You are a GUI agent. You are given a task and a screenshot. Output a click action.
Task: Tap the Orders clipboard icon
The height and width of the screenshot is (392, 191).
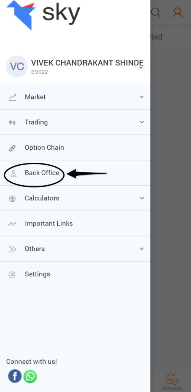click(172, 379)
